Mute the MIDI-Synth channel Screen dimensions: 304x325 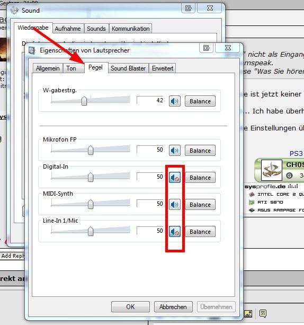coord(175,204)
